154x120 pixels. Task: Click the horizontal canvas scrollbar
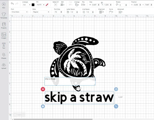point(53,119)
